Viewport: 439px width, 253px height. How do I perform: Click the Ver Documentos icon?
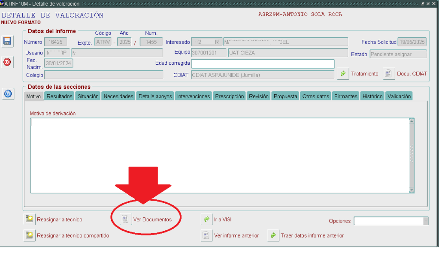tap(125, 220)
